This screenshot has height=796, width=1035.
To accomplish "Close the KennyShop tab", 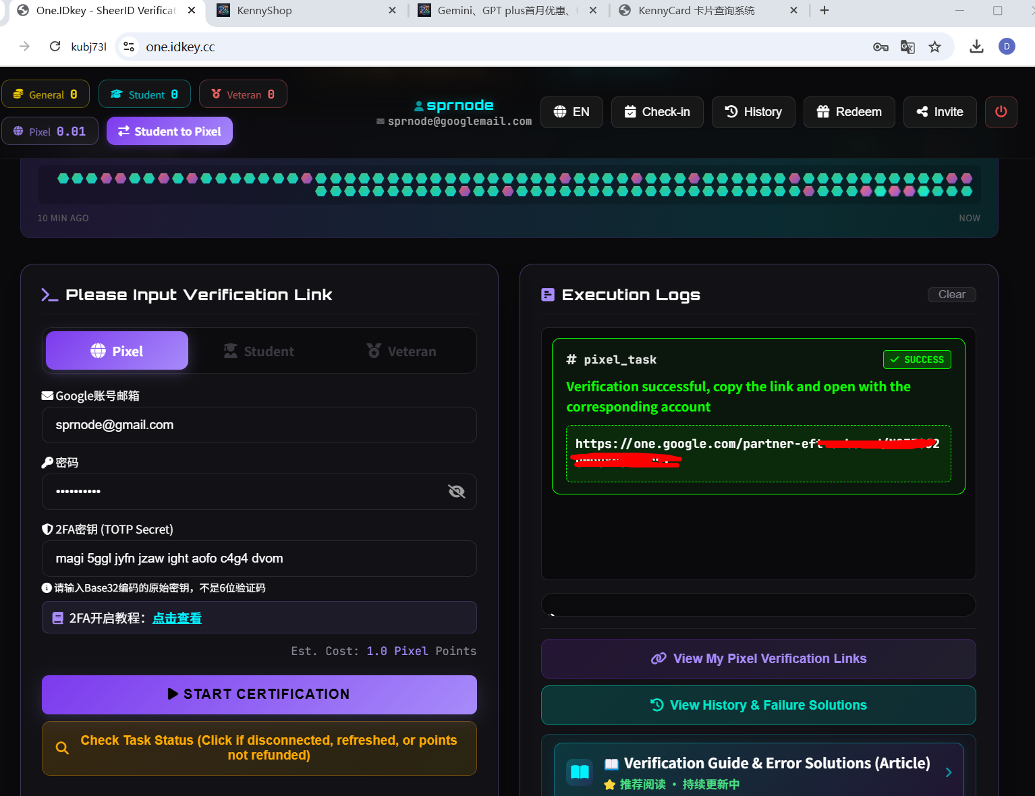I will pyautogui.click(x=393, y=10).
